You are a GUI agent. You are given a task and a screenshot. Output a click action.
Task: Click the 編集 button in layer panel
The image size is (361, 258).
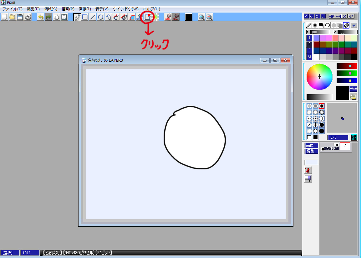pyautogui.click(x=311, y=151)
